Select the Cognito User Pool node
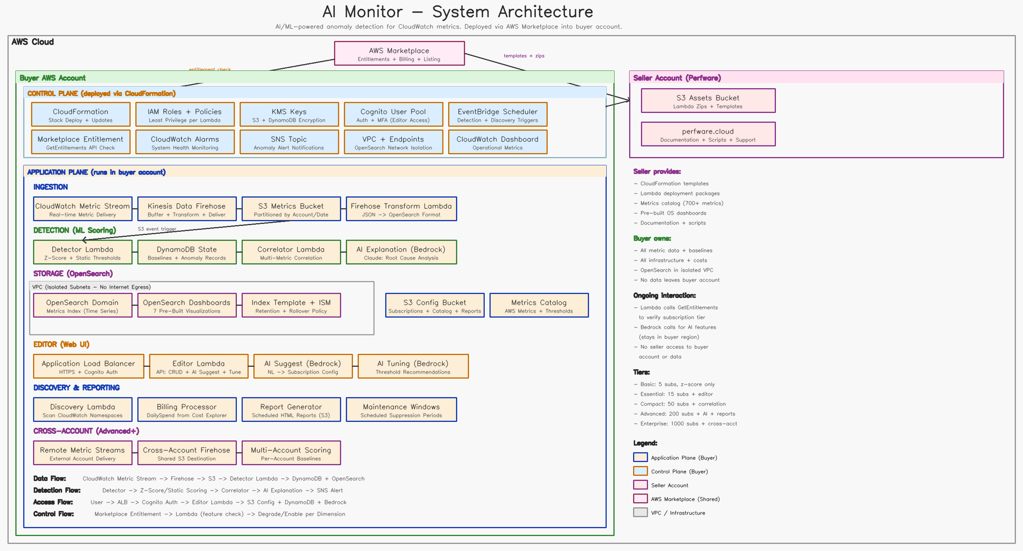 point(393,115)
